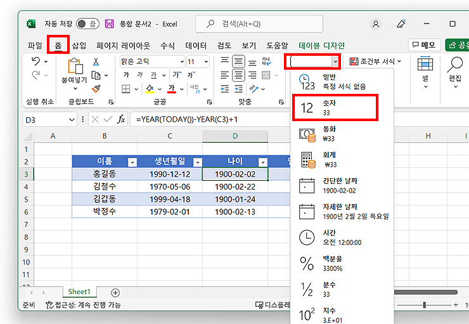Choose the 백분율 percentage format option

(x=342, y=263)
